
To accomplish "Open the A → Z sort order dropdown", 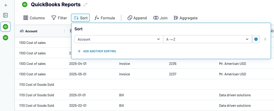I will coord(207,39).
